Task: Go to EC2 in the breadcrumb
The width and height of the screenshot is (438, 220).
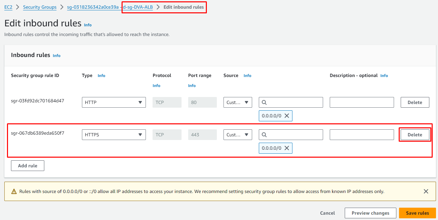Action: [x=8, y=7]
